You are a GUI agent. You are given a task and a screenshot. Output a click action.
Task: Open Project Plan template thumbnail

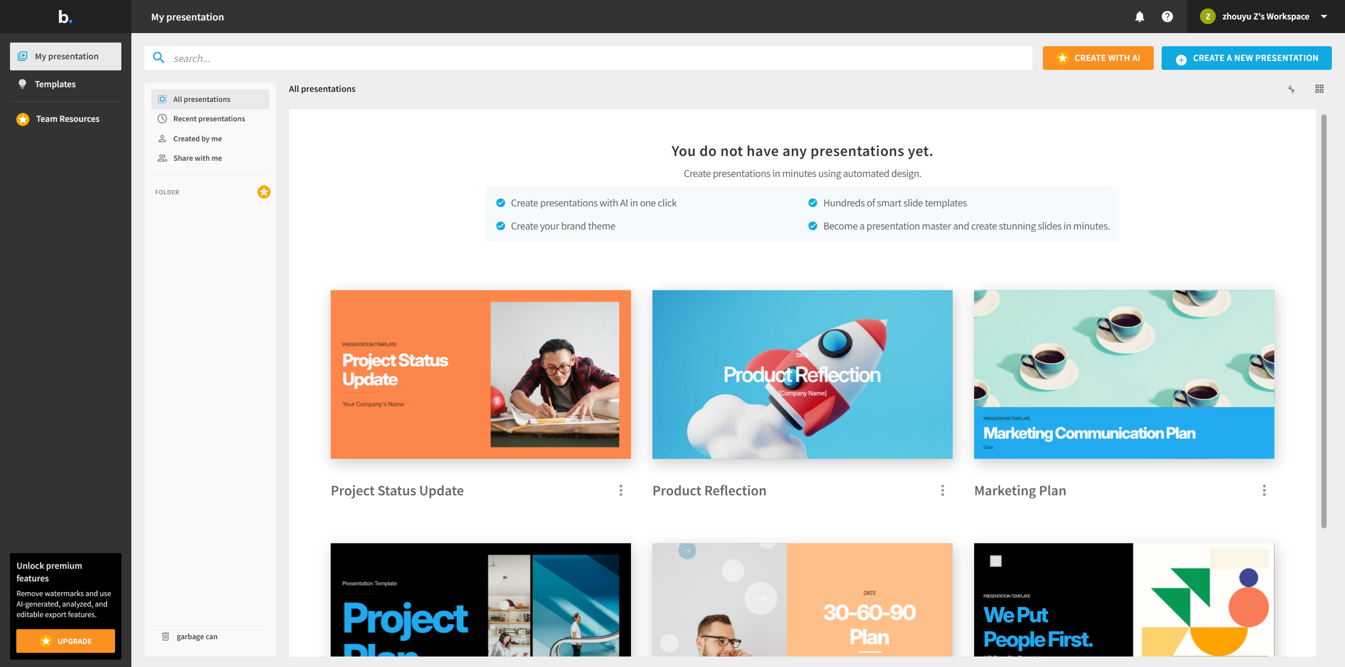point(481,600)
